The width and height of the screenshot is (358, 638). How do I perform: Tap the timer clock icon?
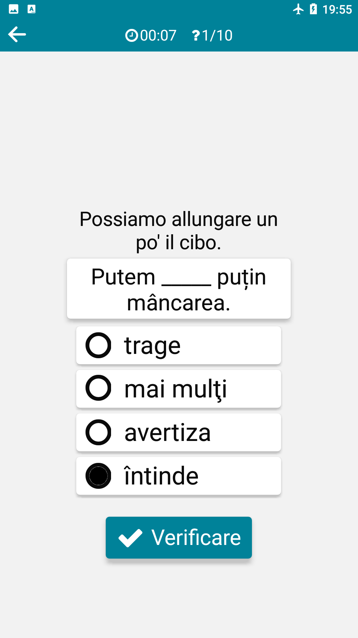(131, 36)
